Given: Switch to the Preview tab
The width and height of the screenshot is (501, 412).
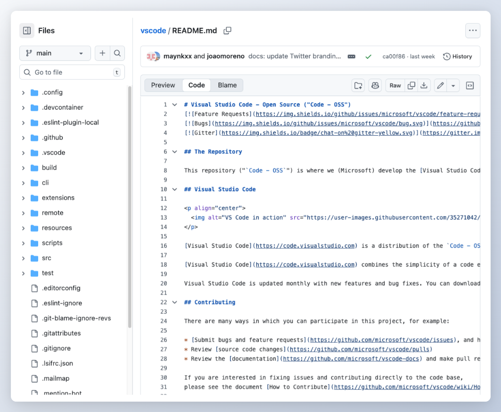Looking at the screenshot, I should (163, 85).
